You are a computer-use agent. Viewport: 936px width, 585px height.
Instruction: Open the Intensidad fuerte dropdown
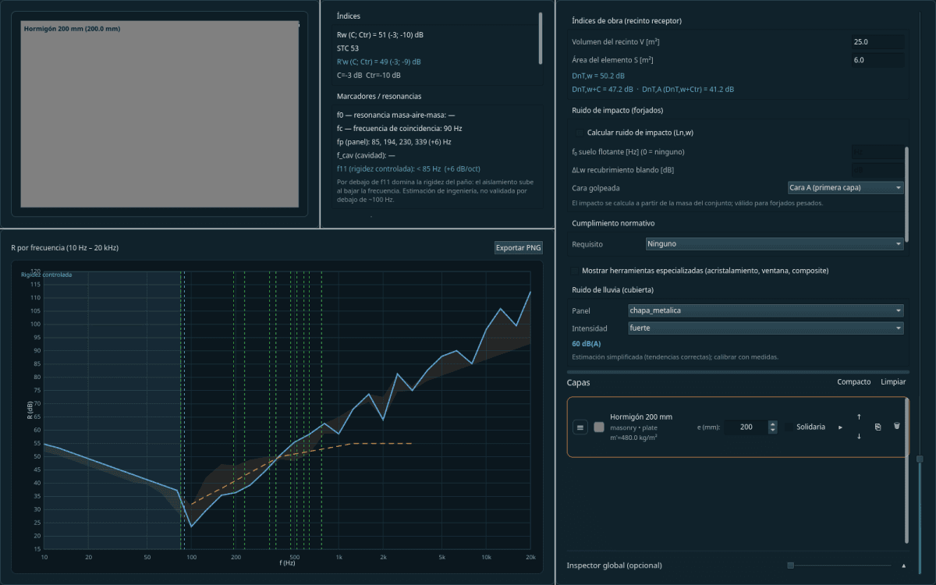point(766,328)
